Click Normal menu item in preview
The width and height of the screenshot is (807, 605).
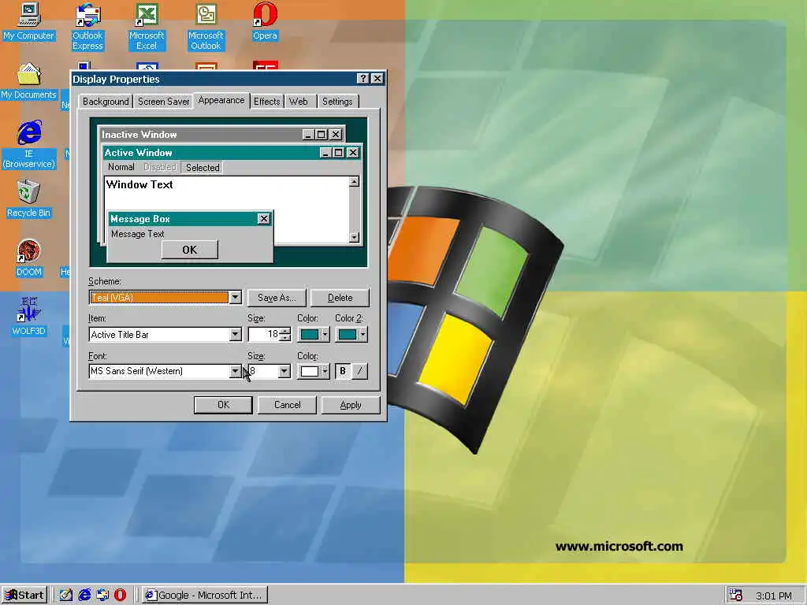(x=121, y=167)
